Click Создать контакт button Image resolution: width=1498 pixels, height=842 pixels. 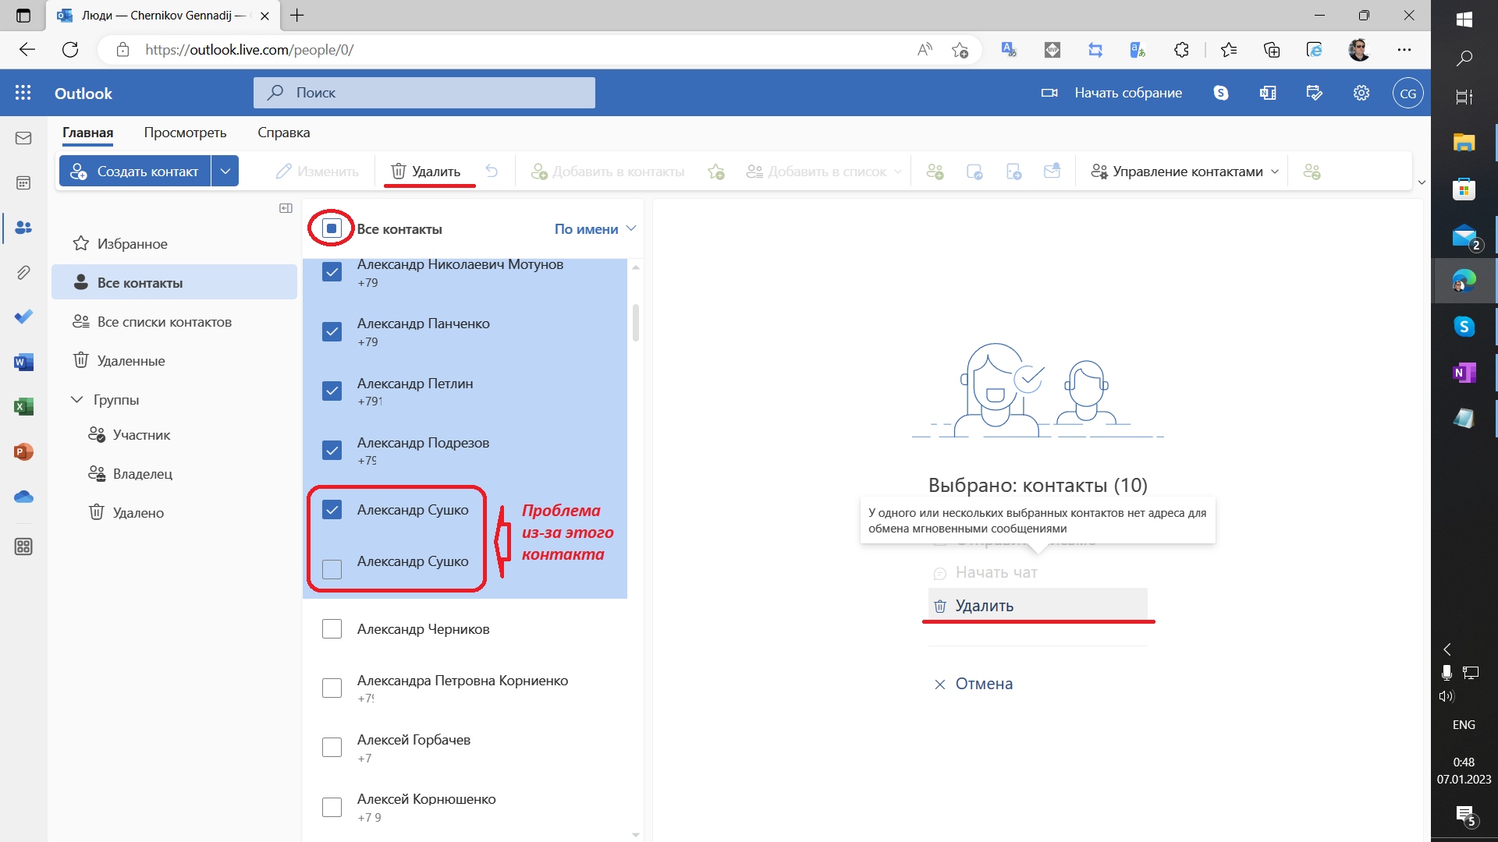click(x=135, y=172)
